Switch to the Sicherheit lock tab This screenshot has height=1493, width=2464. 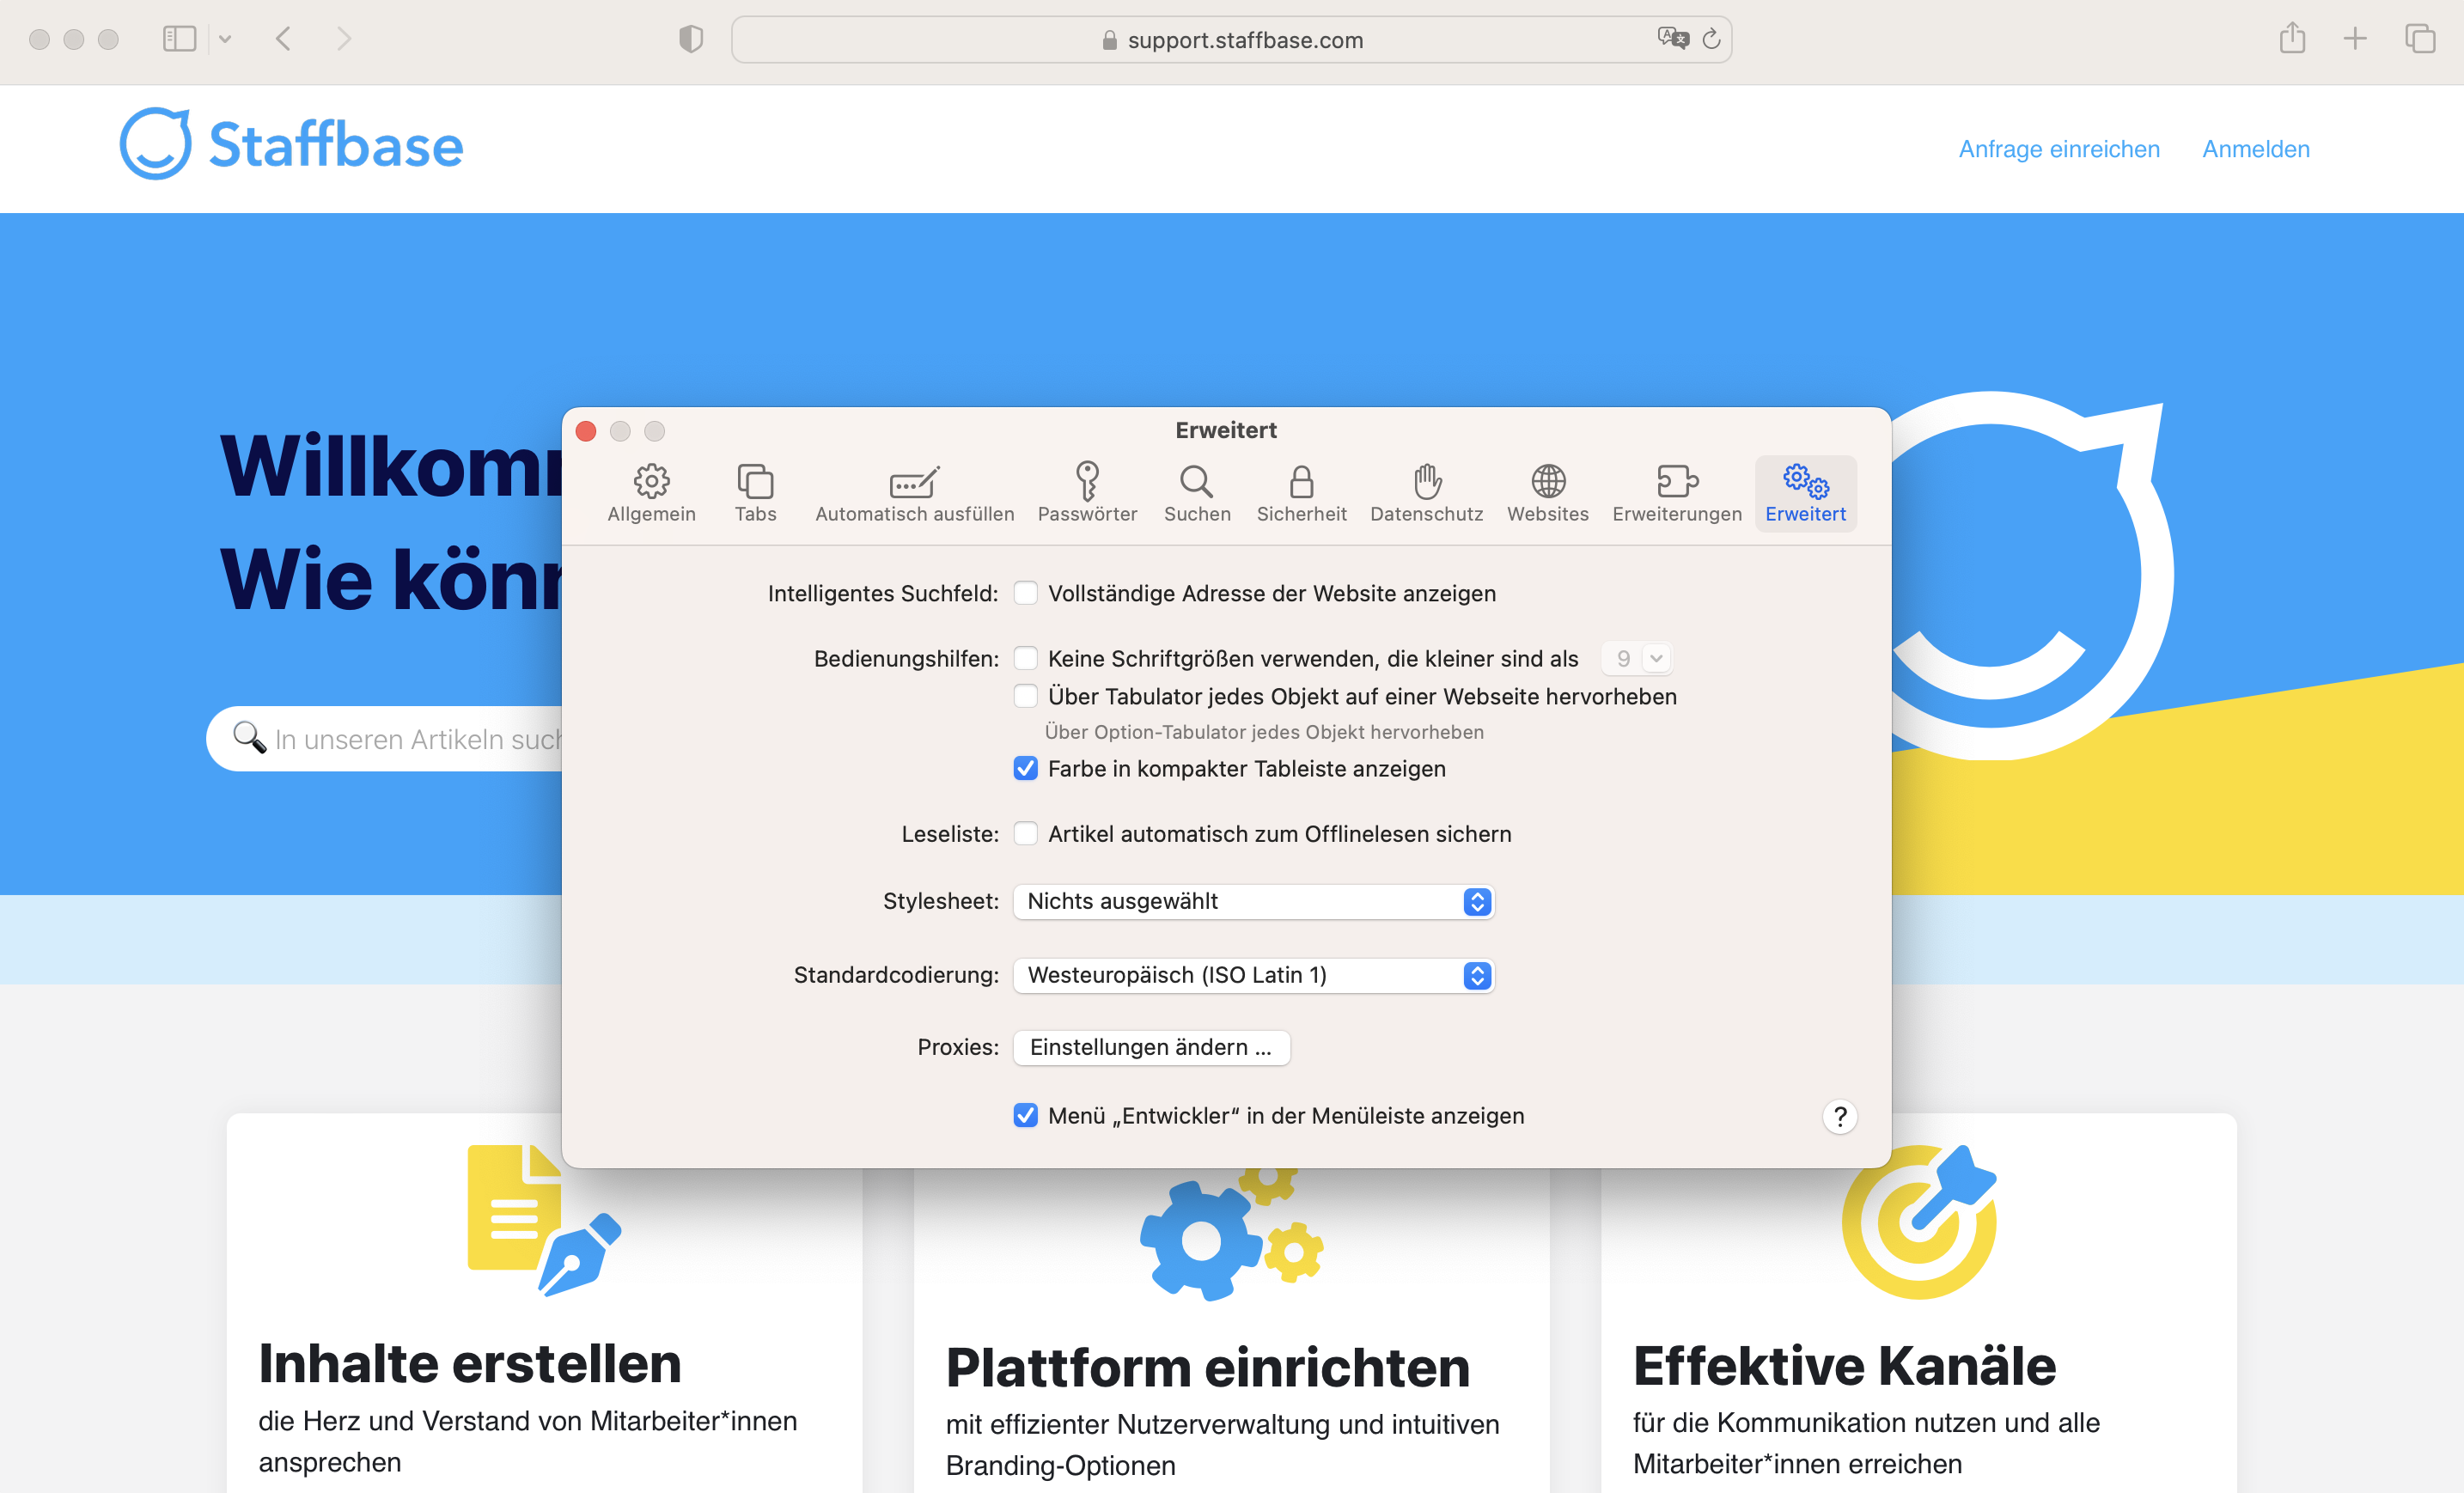point(1301,493)
